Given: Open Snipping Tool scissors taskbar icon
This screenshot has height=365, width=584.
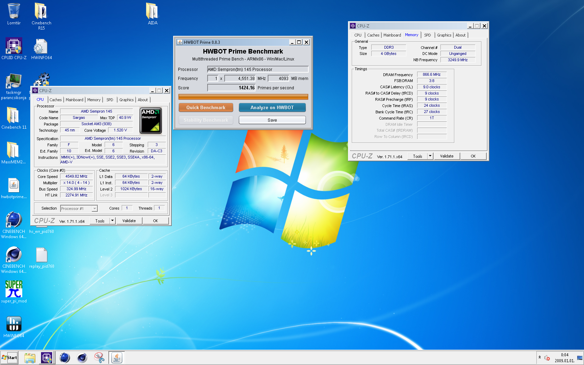Looking at the screenshot, I should 99,358.
